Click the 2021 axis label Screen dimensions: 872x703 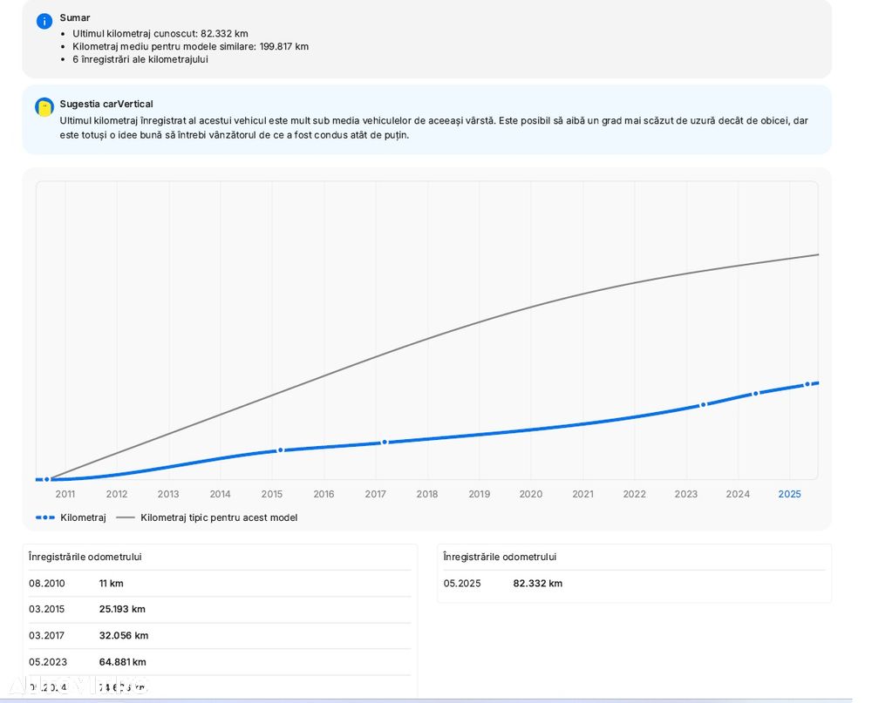click(582, 494)
